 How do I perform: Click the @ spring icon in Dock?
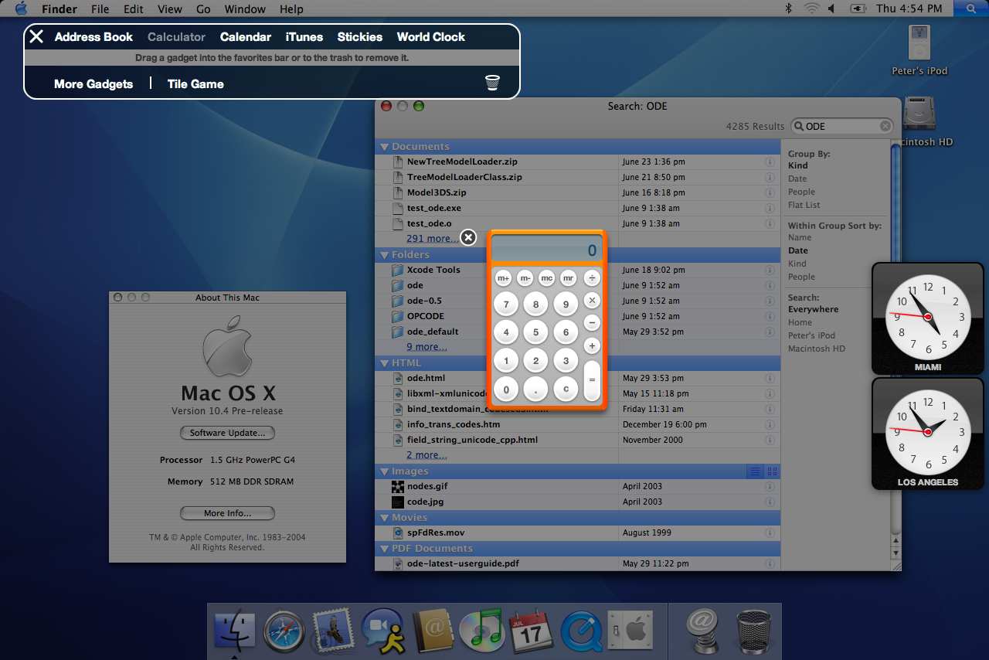point(702,631)
